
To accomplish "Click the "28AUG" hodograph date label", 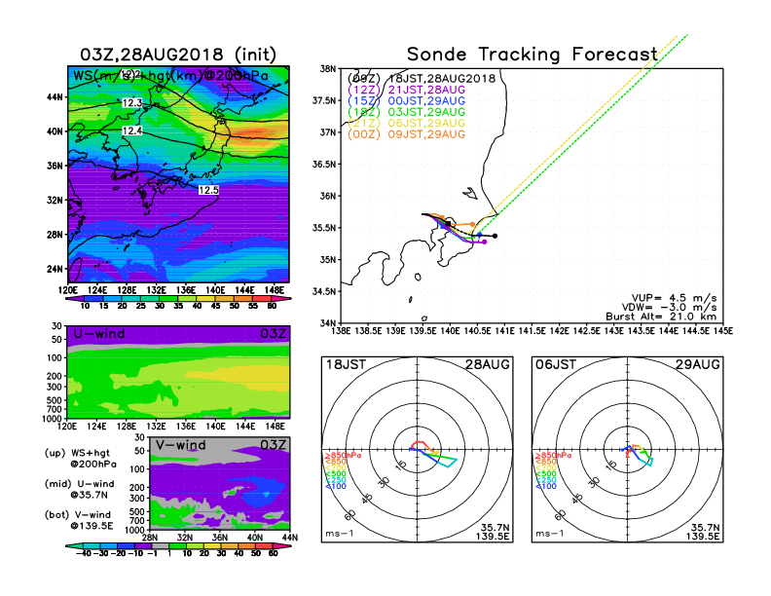I will [488, 364].
